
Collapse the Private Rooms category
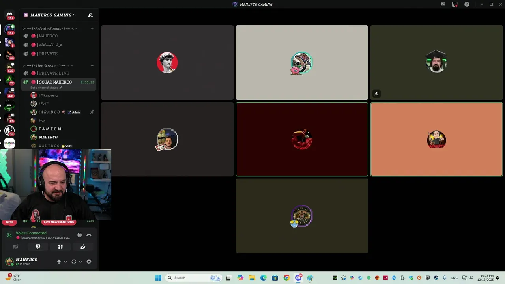pyautogui.click(x=50, y=28)
